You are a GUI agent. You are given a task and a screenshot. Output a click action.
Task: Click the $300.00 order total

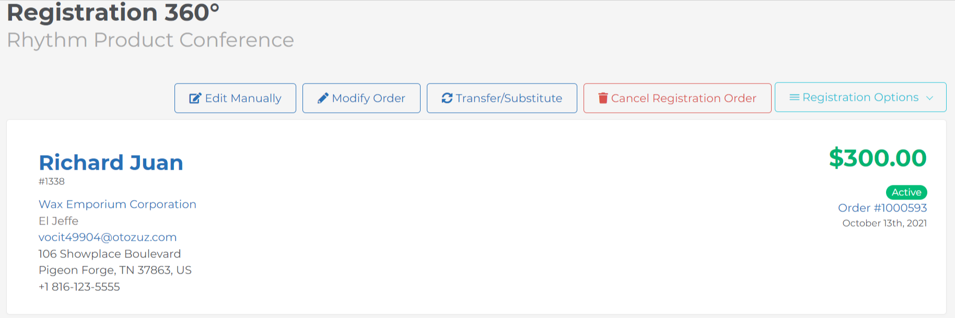pos(878,158)
